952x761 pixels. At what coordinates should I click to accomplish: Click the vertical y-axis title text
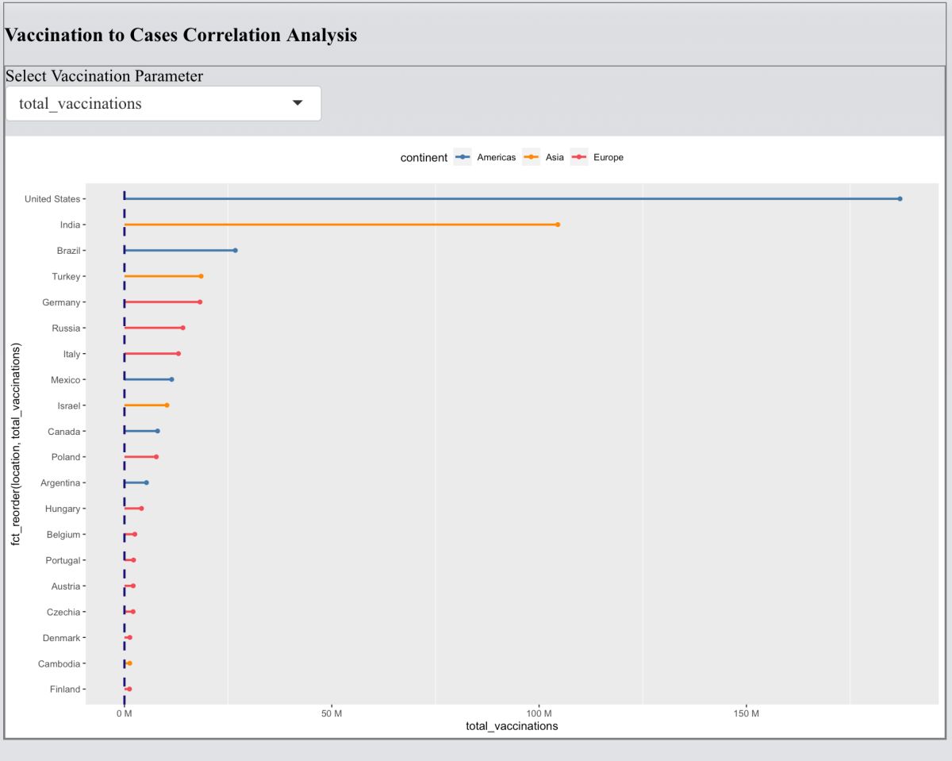click(x=15, y=444)
